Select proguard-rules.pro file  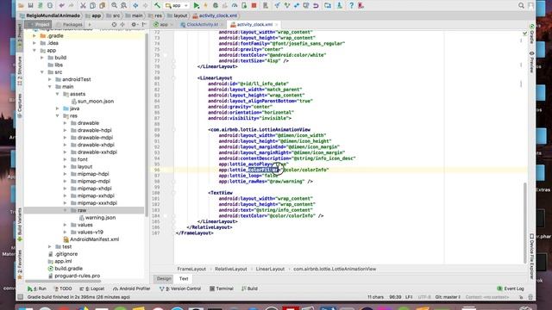click(74, 276)
